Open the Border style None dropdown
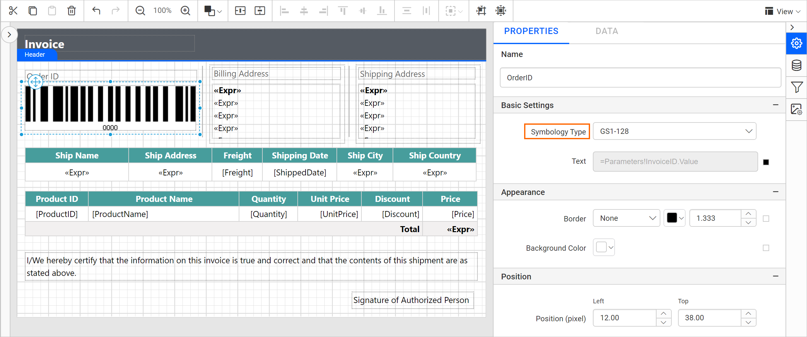This screenshot has height=337, width=807. (x=626, y=218)
